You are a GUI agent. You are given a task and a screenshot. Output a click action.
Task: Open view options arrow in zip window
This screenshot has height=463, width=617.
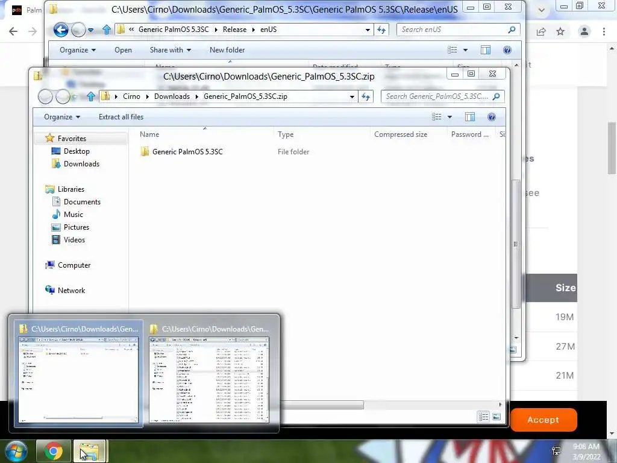[x=449, y=117]
